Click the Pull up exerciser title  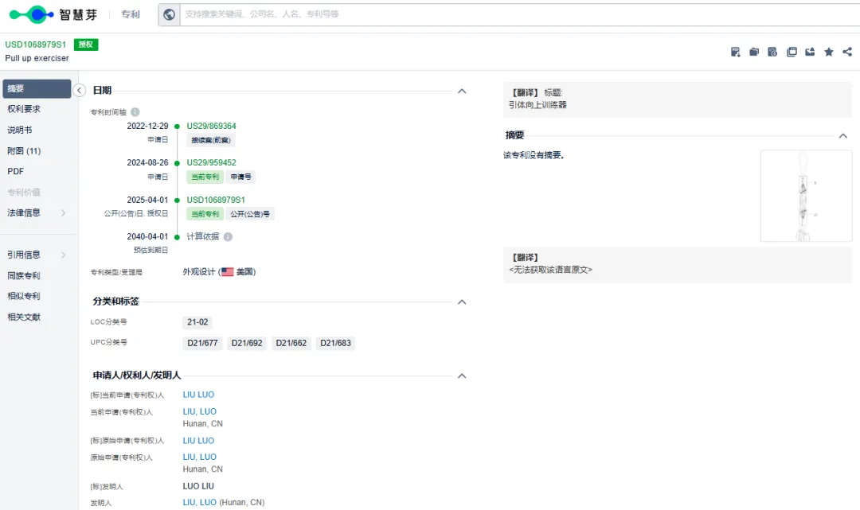click(x=37, y=58)
